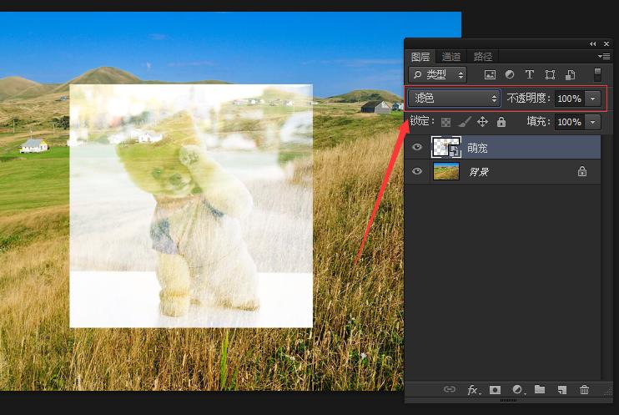The image size is (619, 415).
Task: Click the 不透明度 100% value field
Action: pos(570,99)
